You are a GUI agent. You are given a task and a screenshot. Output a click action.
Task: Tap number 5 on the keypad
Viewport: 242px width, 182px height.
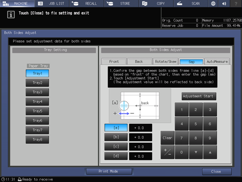[x=196, y=124]
